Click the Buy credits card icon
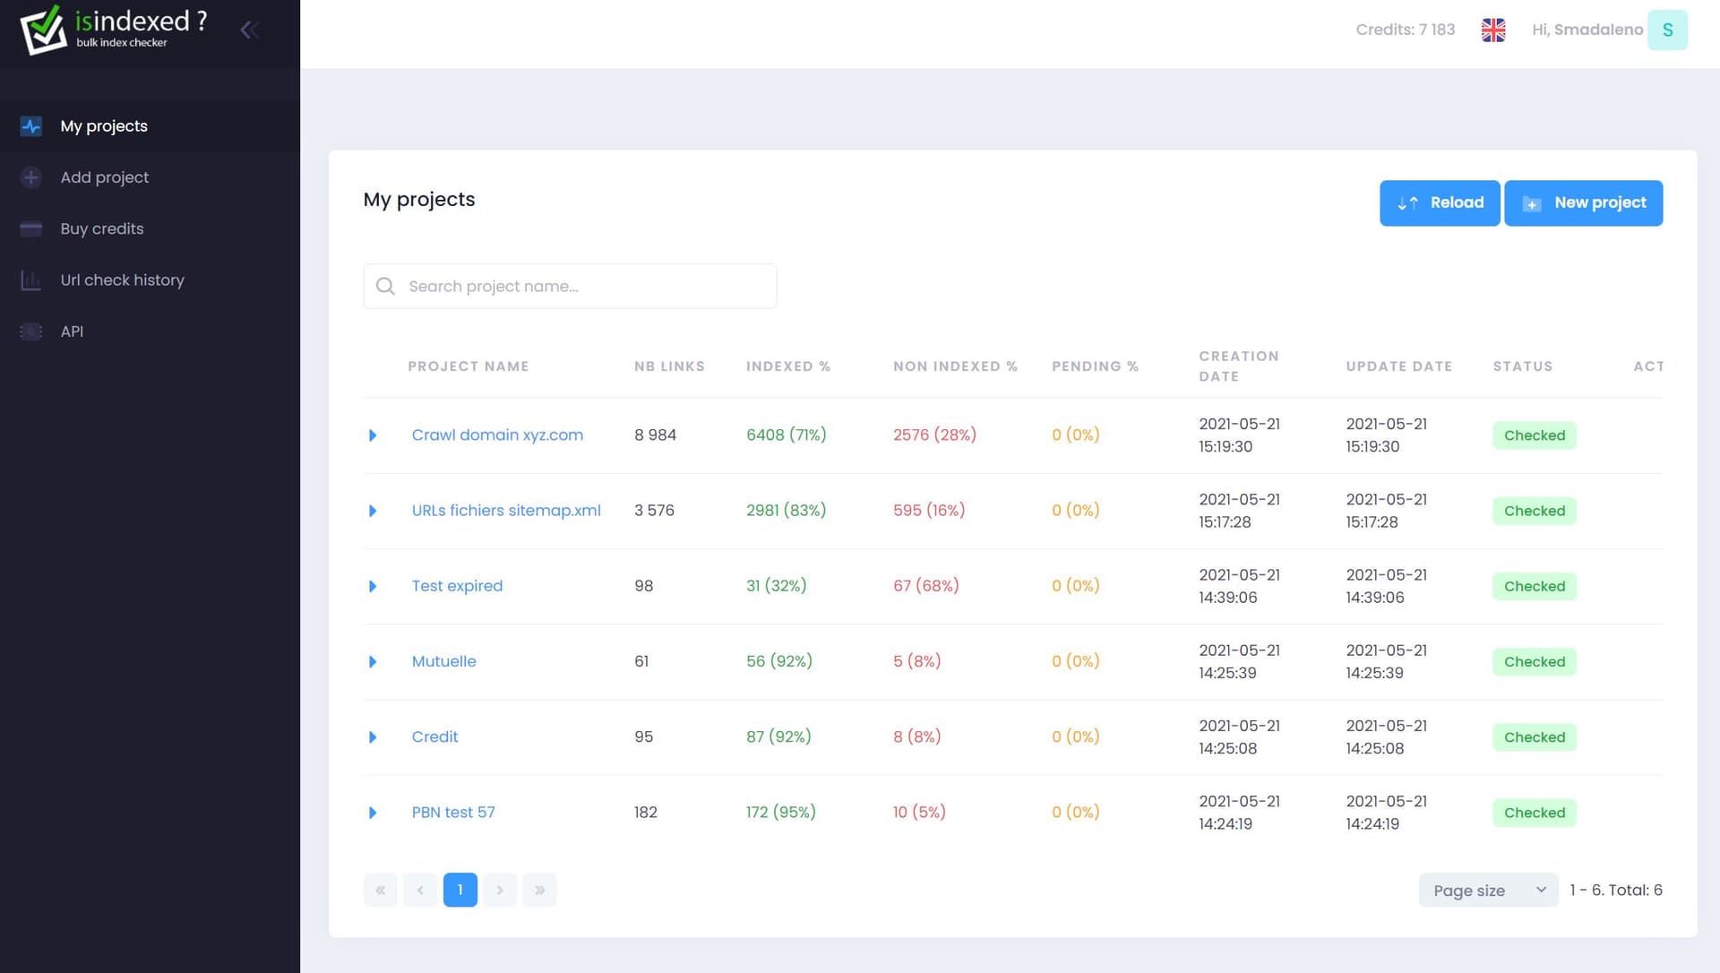1720x973 pixels. 31,228
